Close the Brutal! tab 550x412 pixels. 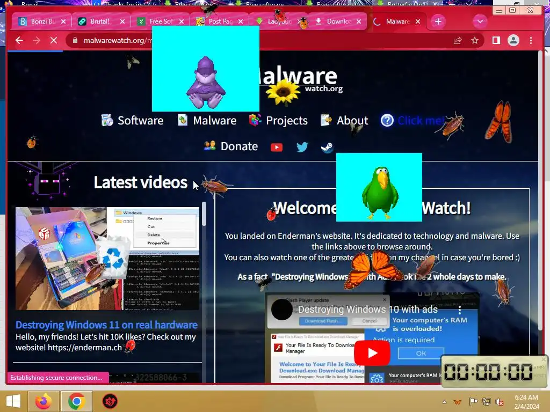[x=122, y=21]
